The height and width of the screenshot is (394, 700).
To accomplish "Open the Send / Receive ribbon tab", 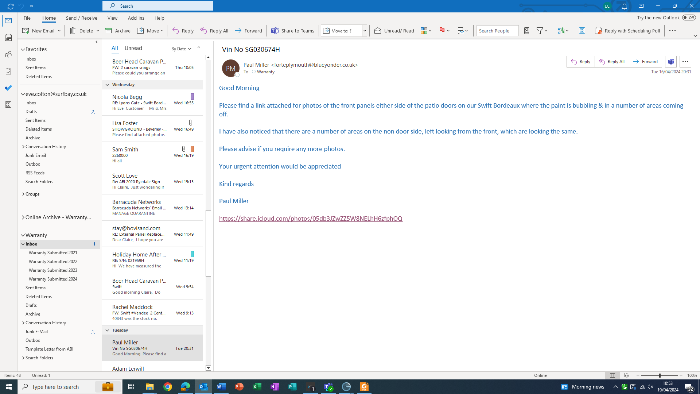I will tap(81, 18).
